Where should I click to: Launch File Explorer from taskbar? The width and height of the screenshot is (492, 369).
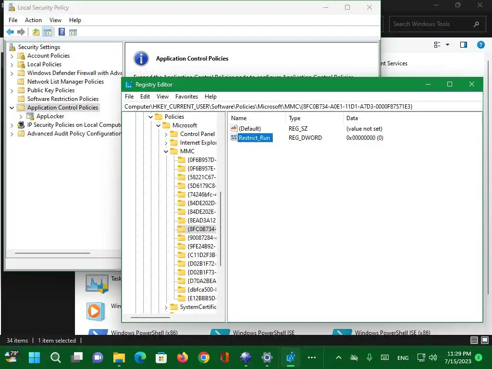[119, 357]
